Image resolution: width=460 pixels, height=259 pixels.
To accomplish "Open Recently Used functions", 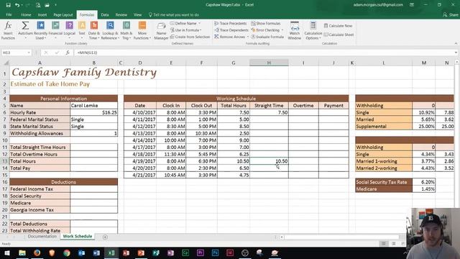I will 40,30.
